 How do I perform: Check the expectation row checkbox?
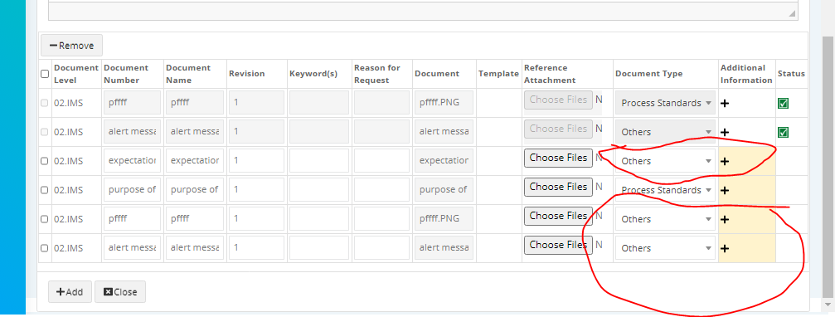pyautogui.click(x=45, y=162)
